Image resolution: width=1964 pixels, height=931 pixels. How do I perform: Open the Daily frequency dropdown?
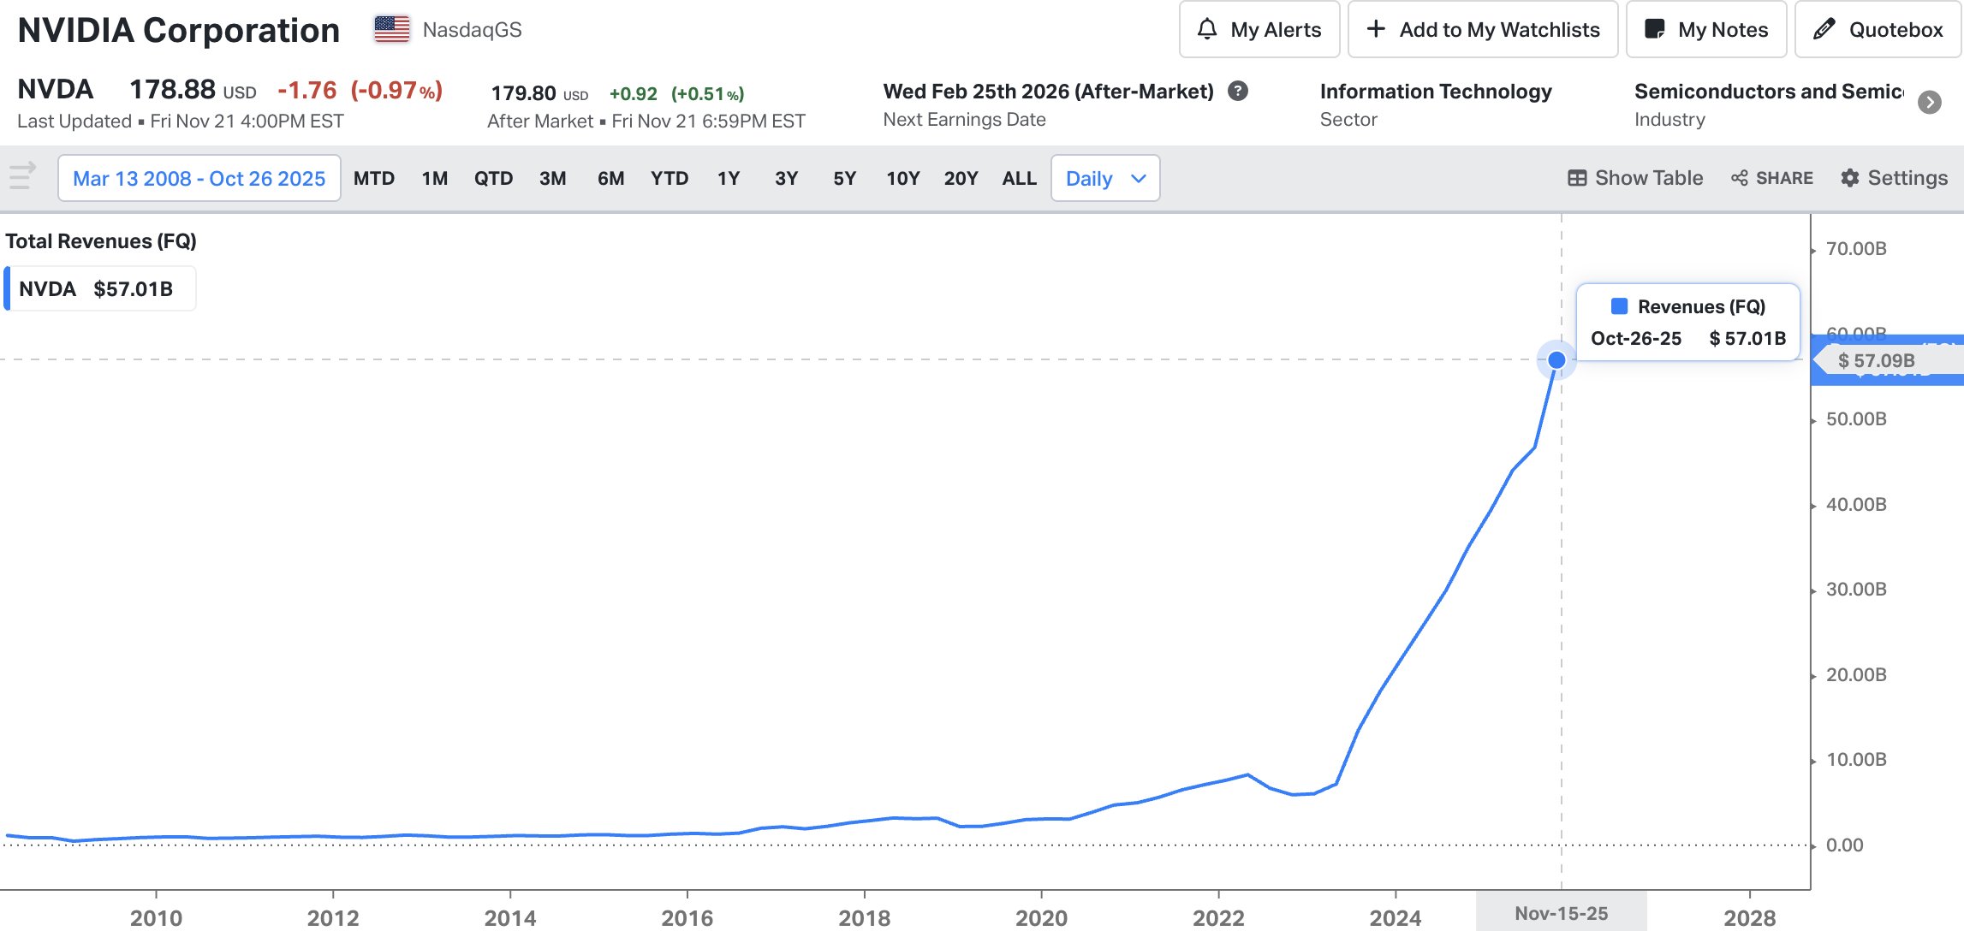[x=1104, y=178]
